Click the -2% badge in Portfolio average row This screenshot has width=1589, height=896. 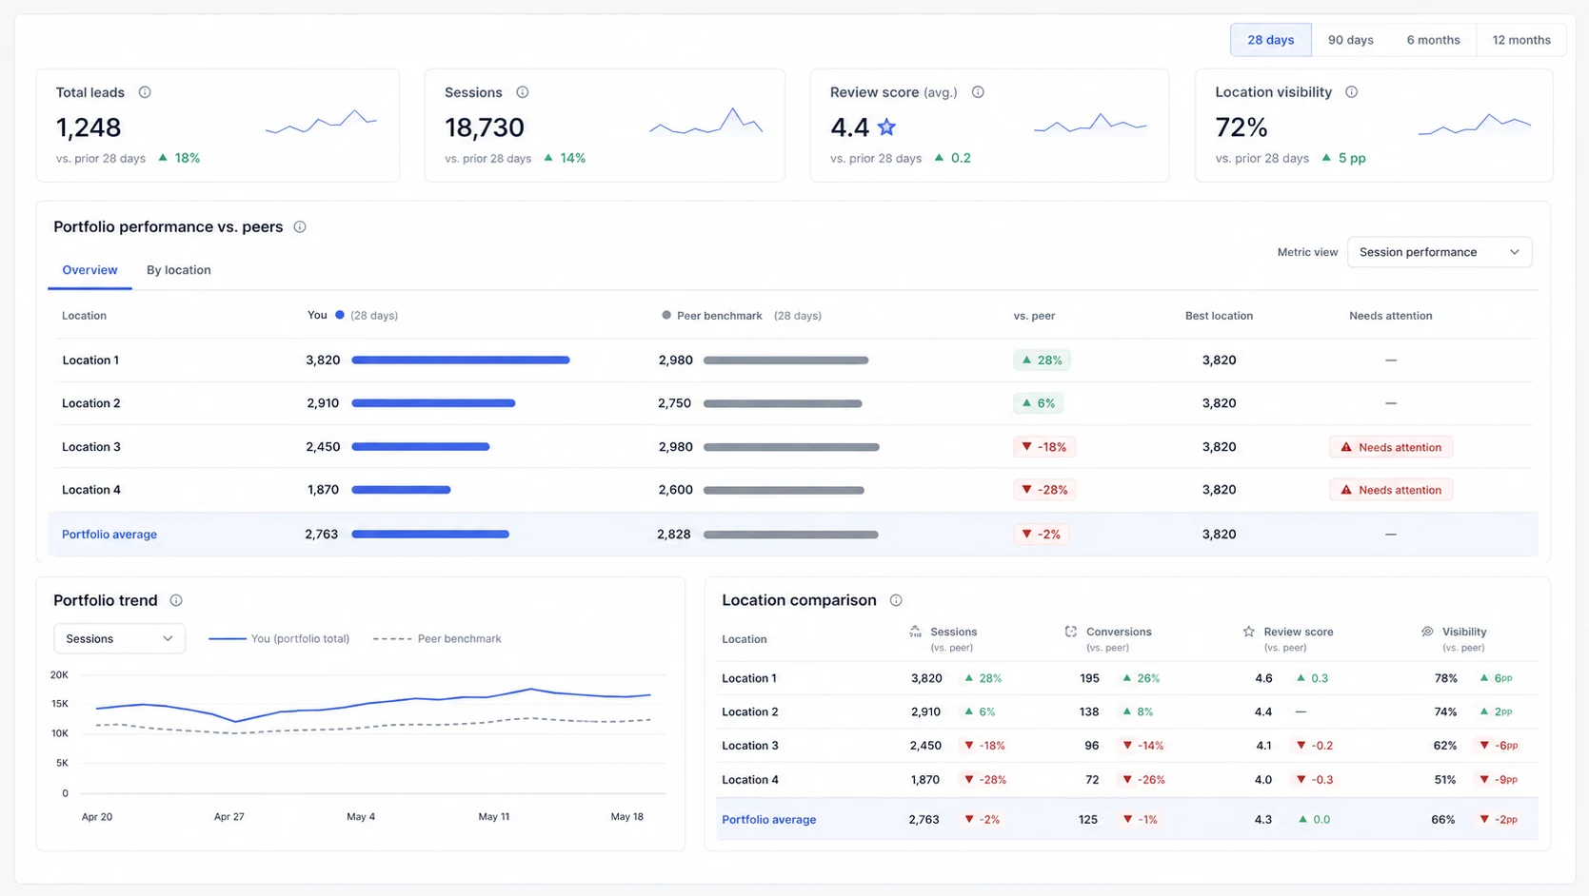1041,535
